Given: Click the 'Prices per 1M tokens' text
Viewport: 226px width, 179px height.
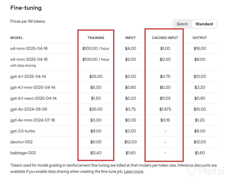Looking at the screenshot, I should tap(28, 22).
